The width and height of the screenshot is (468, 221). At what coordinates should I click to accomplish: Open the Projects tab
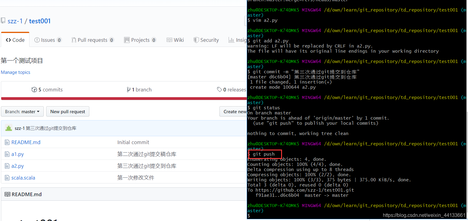[x=140, y=40]
